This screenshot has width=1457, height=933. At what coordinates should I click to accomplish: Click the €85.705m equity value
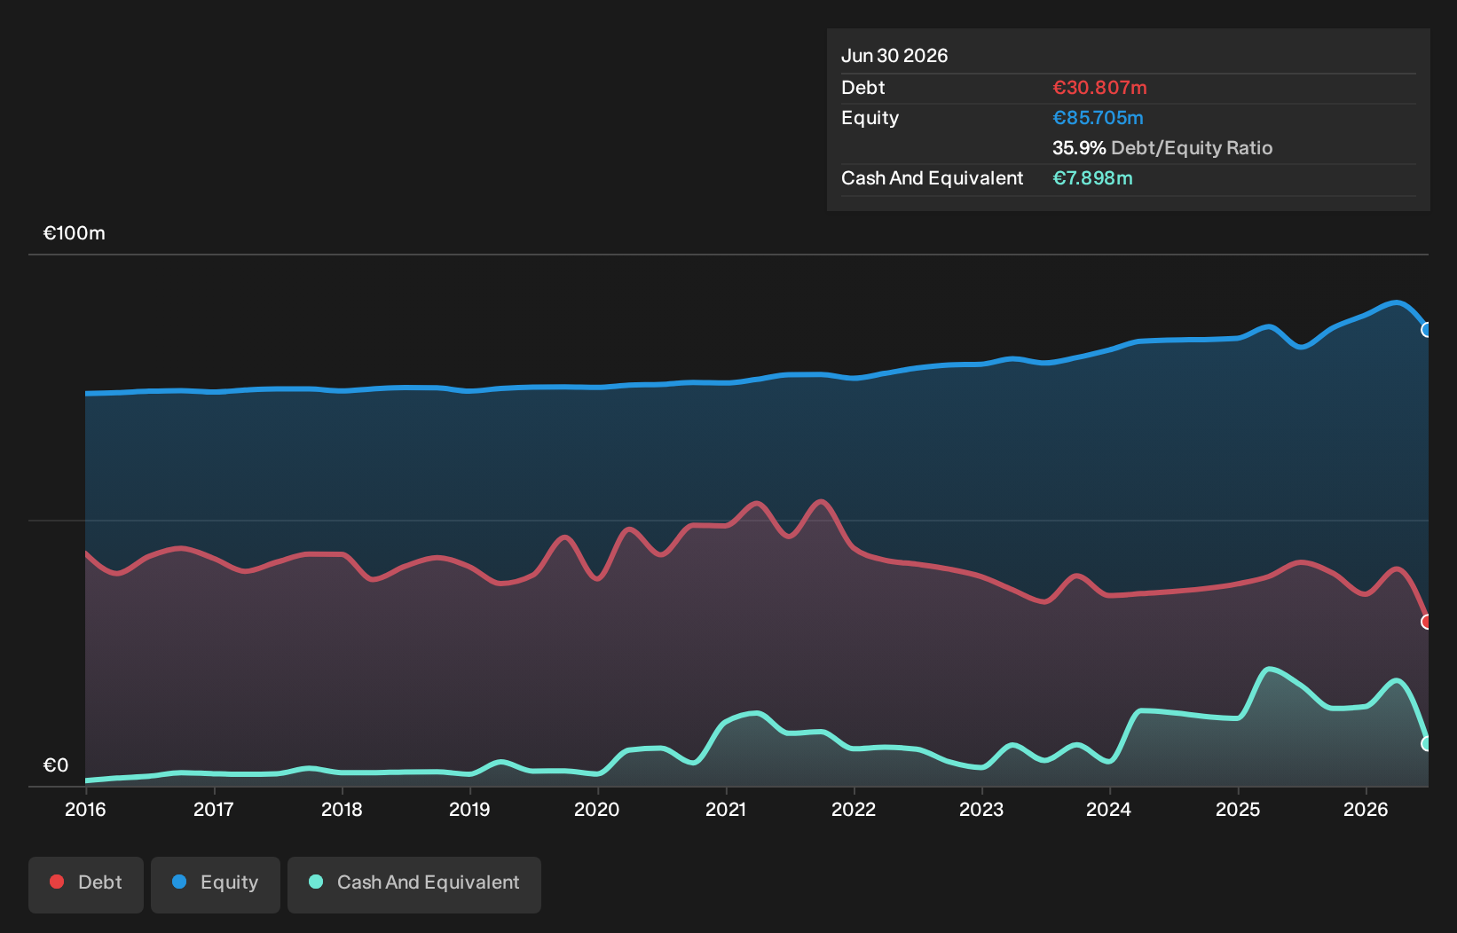click(x=1098, y=118)
